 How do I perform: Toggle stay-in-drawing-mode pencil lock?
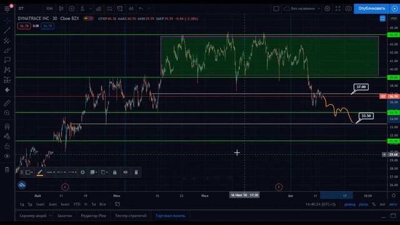(7, 136)
